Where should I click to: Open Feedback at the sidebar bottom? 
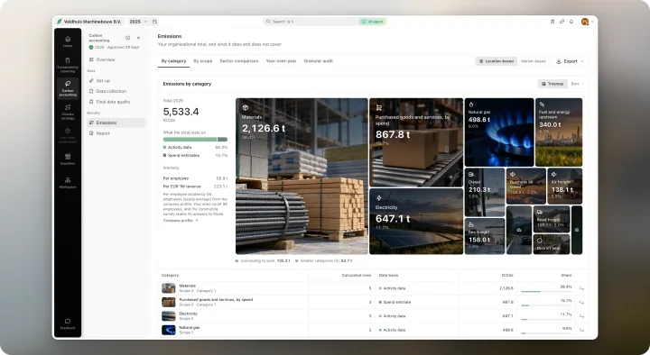(68, 323)
